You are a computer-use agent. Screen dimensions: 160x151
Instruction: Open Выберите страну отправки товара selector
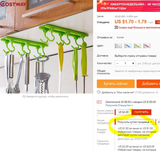pos(135,56)
